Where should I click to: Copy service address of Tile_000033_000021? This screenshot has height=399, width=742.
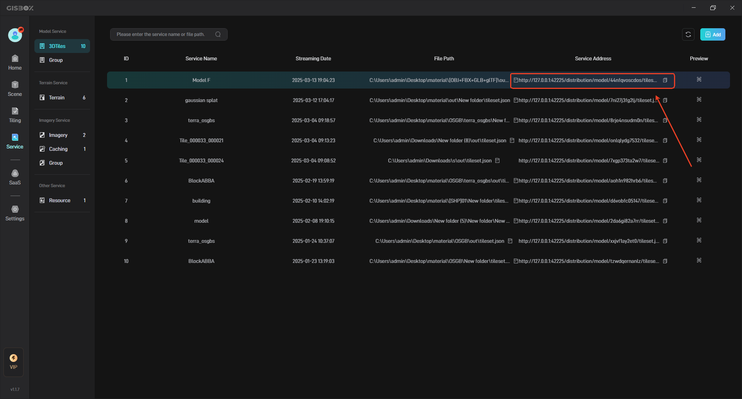point(665,140)
